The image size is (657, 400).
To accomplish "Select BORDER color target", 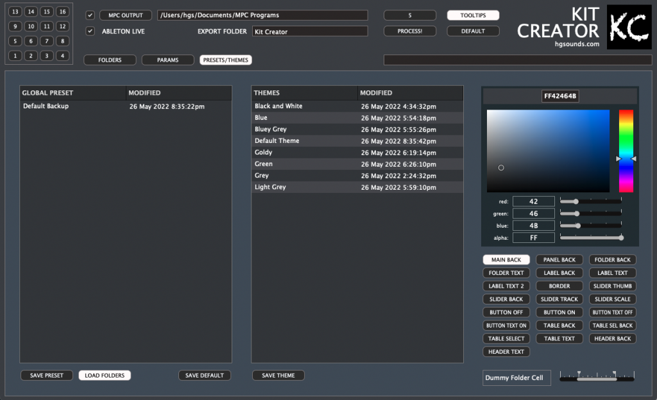I will 559,286.
